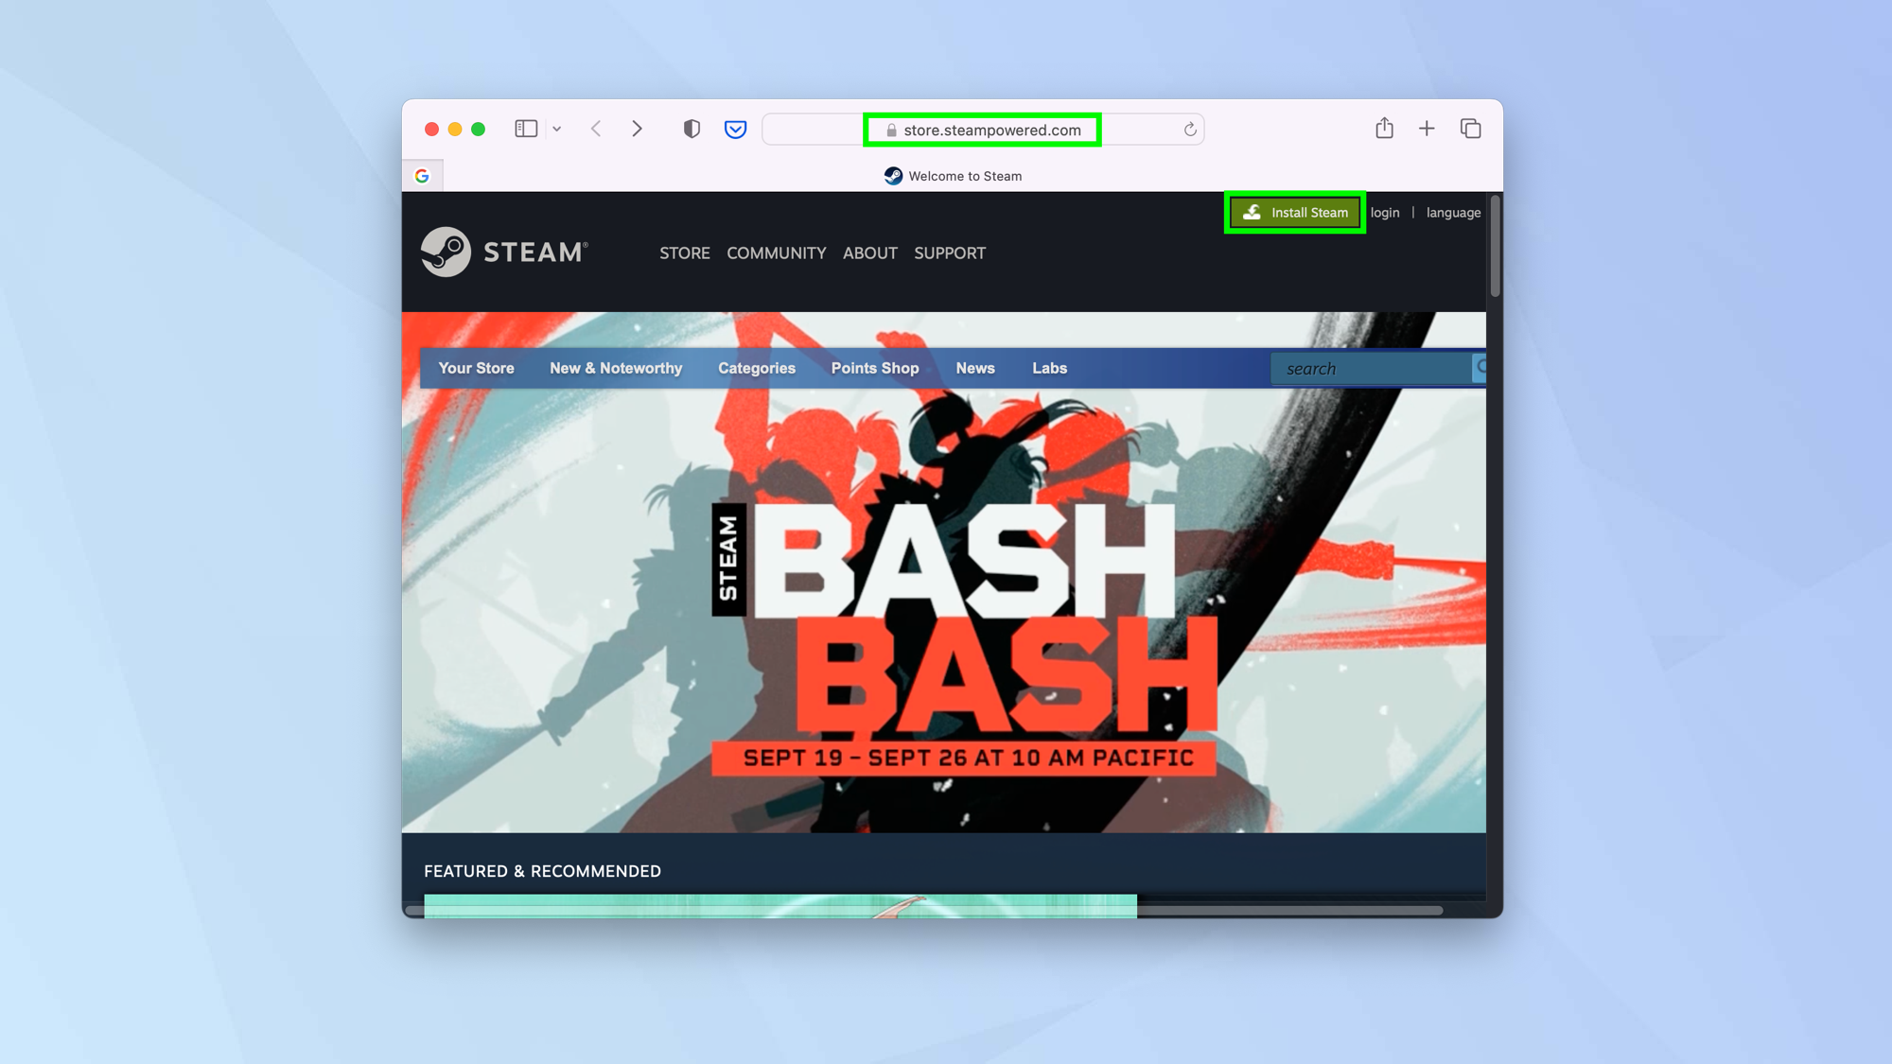Open the COMMUNITY menu
This screenshot has height=1064, width=1892.
coord(776,253)
